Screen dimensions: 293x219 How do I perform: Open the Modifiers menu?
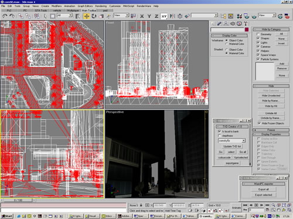[x=56, y=6]
